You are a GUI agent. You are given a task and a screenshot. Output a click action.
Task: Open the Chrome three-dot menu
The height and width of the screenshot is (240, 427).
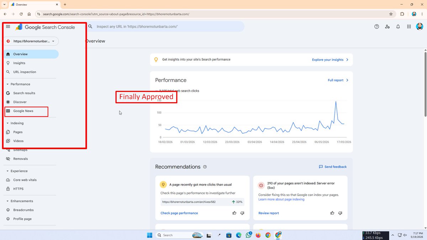pos(422,14)
